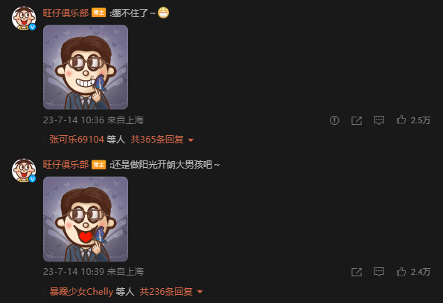Expand the 共365条回复 replies arrow
This screenshot has width=443, height=303.
[x=191, y=140]
